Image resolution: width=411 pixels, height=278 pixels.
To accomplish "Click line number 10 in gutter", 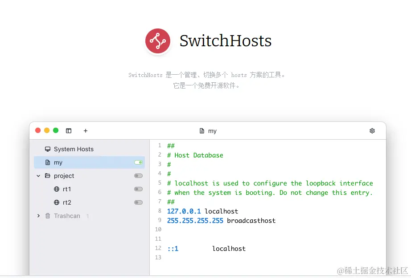I will tap(158, 230).
